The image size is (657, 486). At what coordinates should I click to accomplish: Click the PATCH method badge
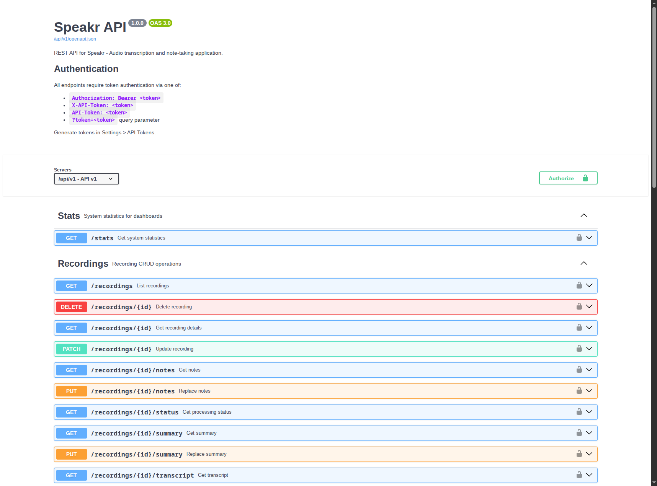point(71,349)
